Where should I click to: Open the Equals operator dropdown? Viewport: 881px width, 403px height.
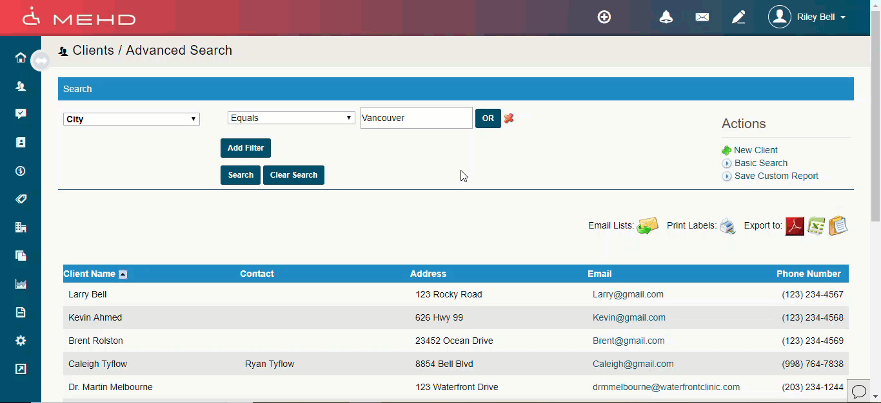(292, 118)
